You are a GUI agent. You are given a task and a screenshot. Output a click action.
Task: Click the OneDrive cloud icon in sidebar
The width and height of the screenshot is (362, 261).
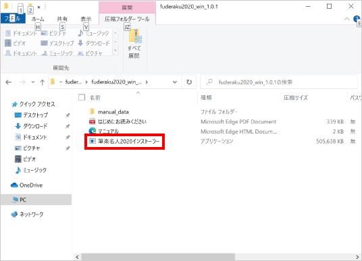(14, 185)
